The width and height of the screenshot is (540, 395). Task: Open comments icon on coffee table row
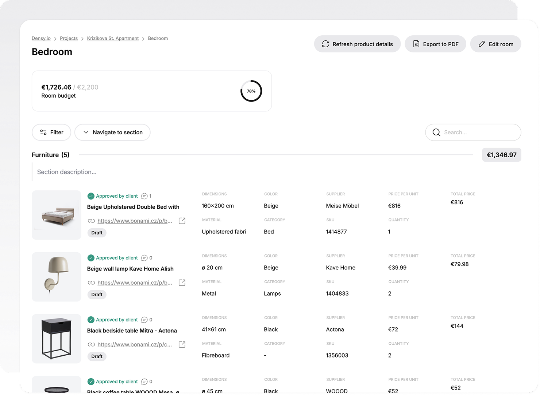click(x=144, y=382)
